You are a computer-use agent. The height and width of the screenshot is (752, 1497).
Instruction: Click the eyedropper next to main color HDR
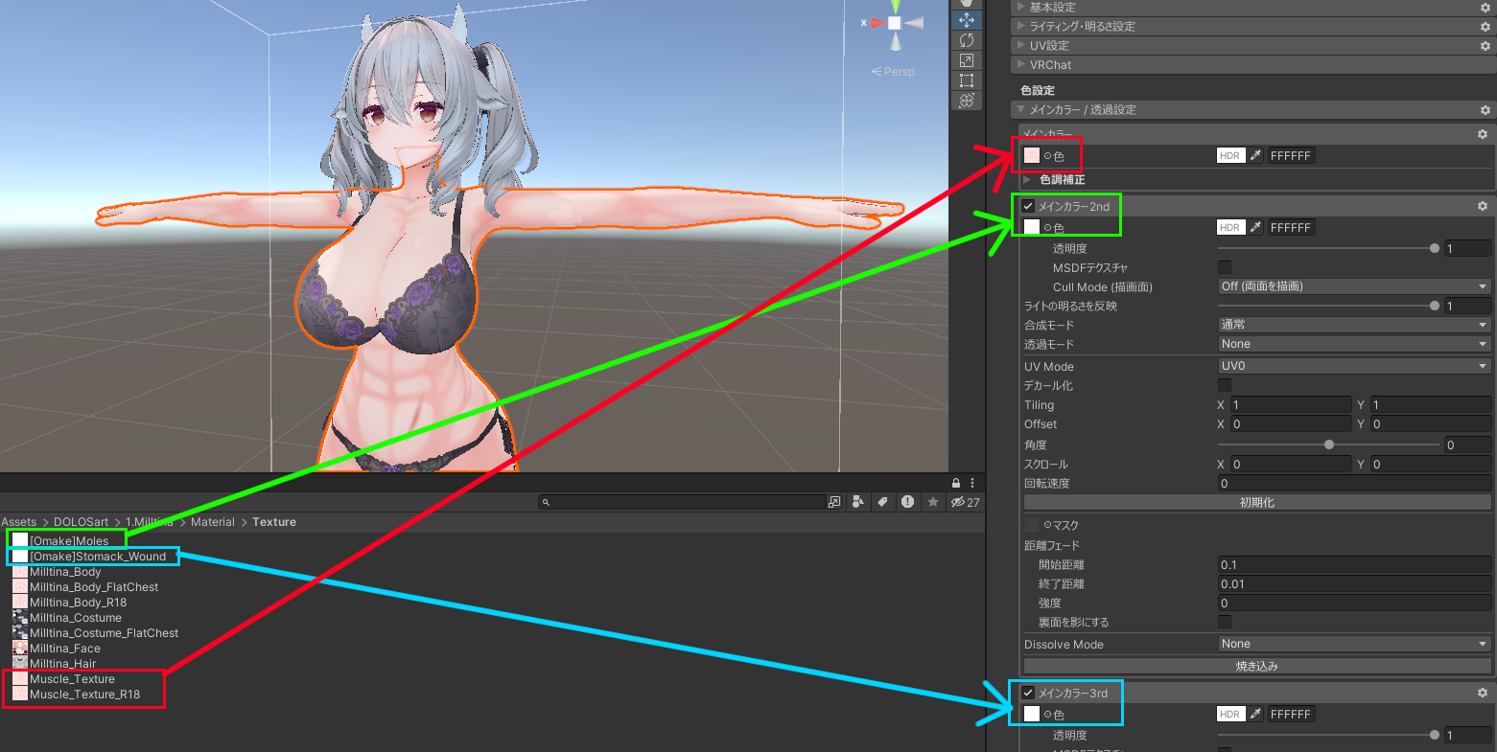click(1255, 155)
